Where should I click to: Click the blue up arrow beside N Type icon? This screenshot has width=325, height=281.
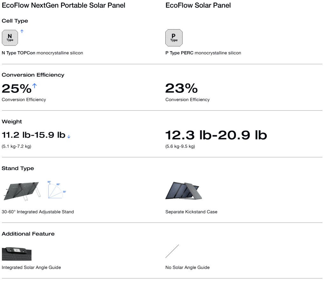coord(22,31)
